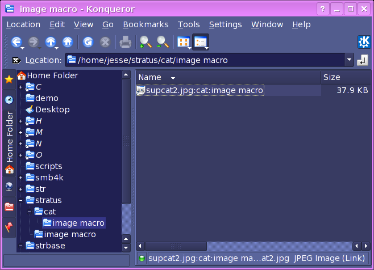Viewport: 374px width, 270px height.
Task: Click the green status indicator light
Action: coord(142,258)
